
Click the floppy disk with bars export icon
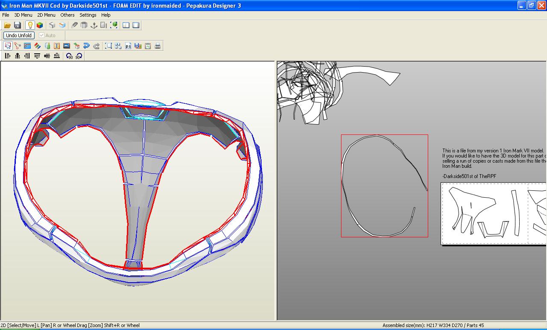click(x=138, y=46)
